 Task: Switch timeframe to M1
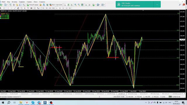click(x=43, y=8)
